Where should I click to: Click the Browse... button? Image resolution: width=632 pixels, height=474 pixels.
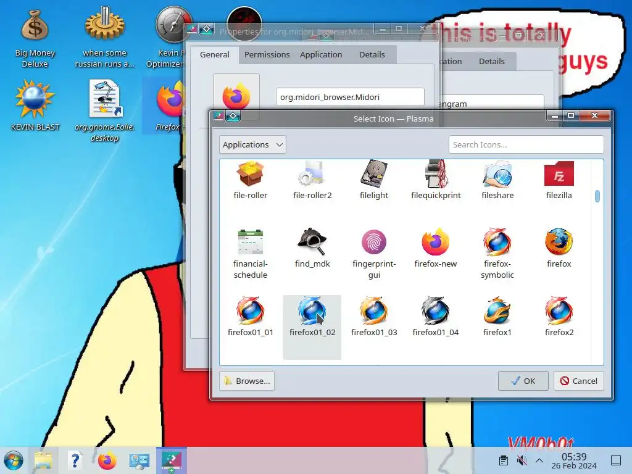[x=247, y=381]
